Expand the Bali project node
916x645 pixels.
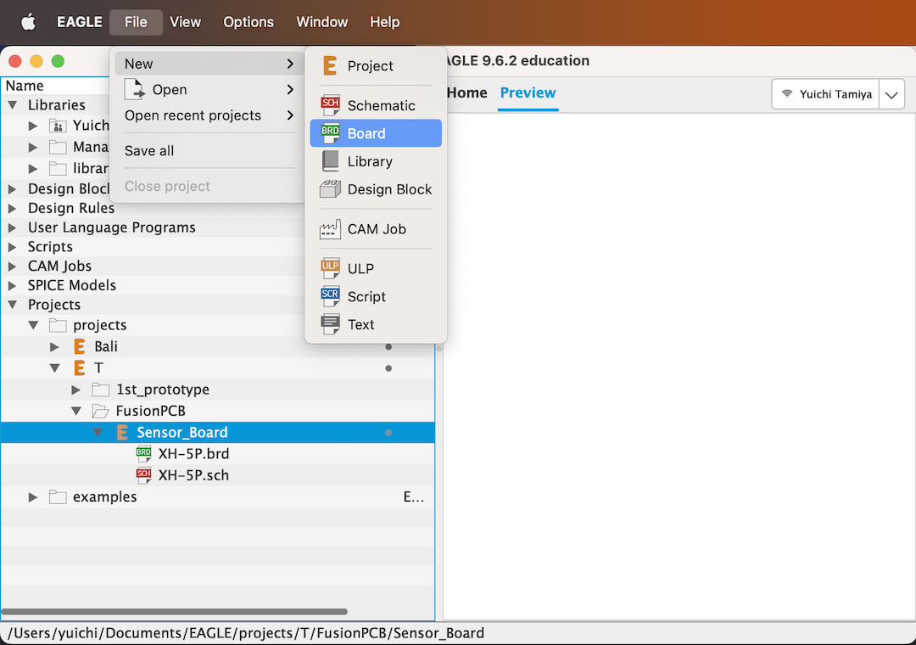(54, 347)
